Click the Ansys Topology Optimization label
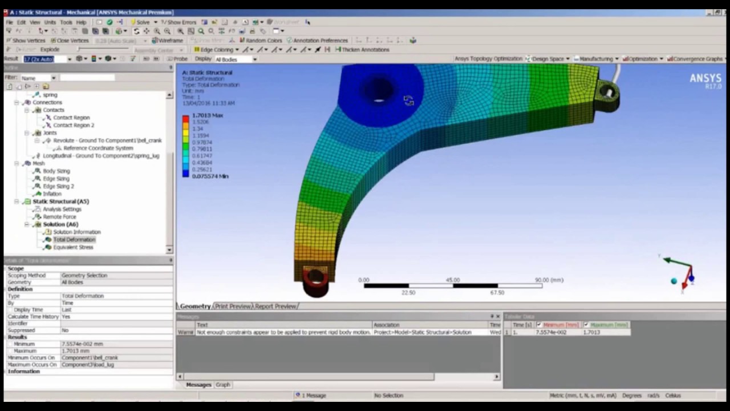This screenshot has width=730, height=411. click(488, 59)
